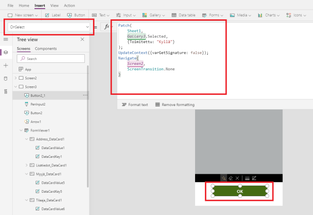Collapse the Screen3 tree node

tap(15, 87)
